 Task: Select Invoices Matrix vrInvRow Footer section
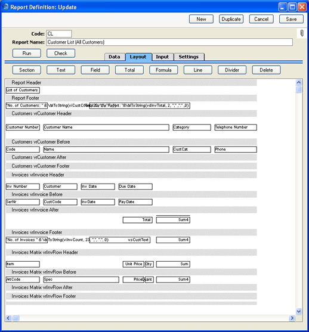pos(131,296)
